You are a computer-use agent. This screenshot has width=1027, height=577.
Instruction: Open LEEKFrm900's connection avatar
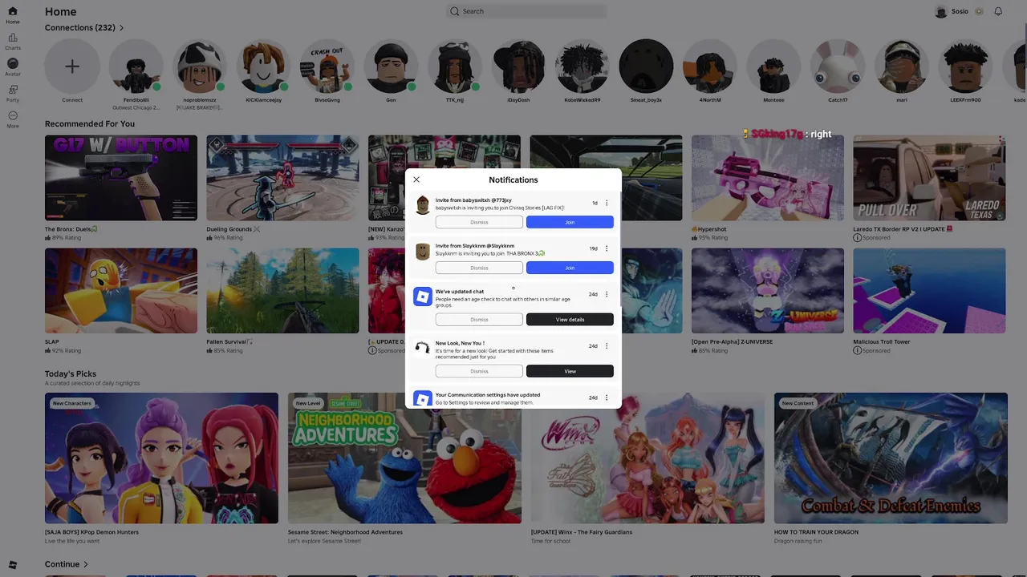[x=965, y=67]
